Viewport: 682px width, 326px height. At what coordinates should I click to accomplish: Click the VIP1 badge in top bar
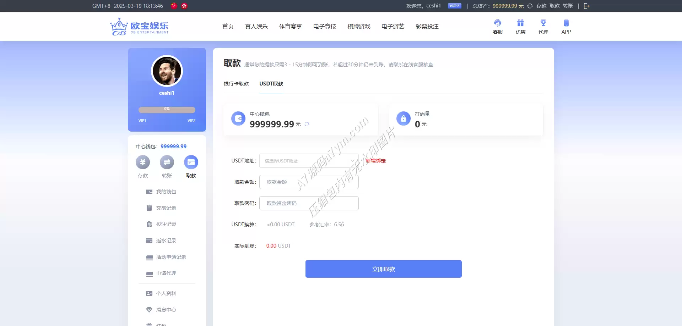(454, 6)
